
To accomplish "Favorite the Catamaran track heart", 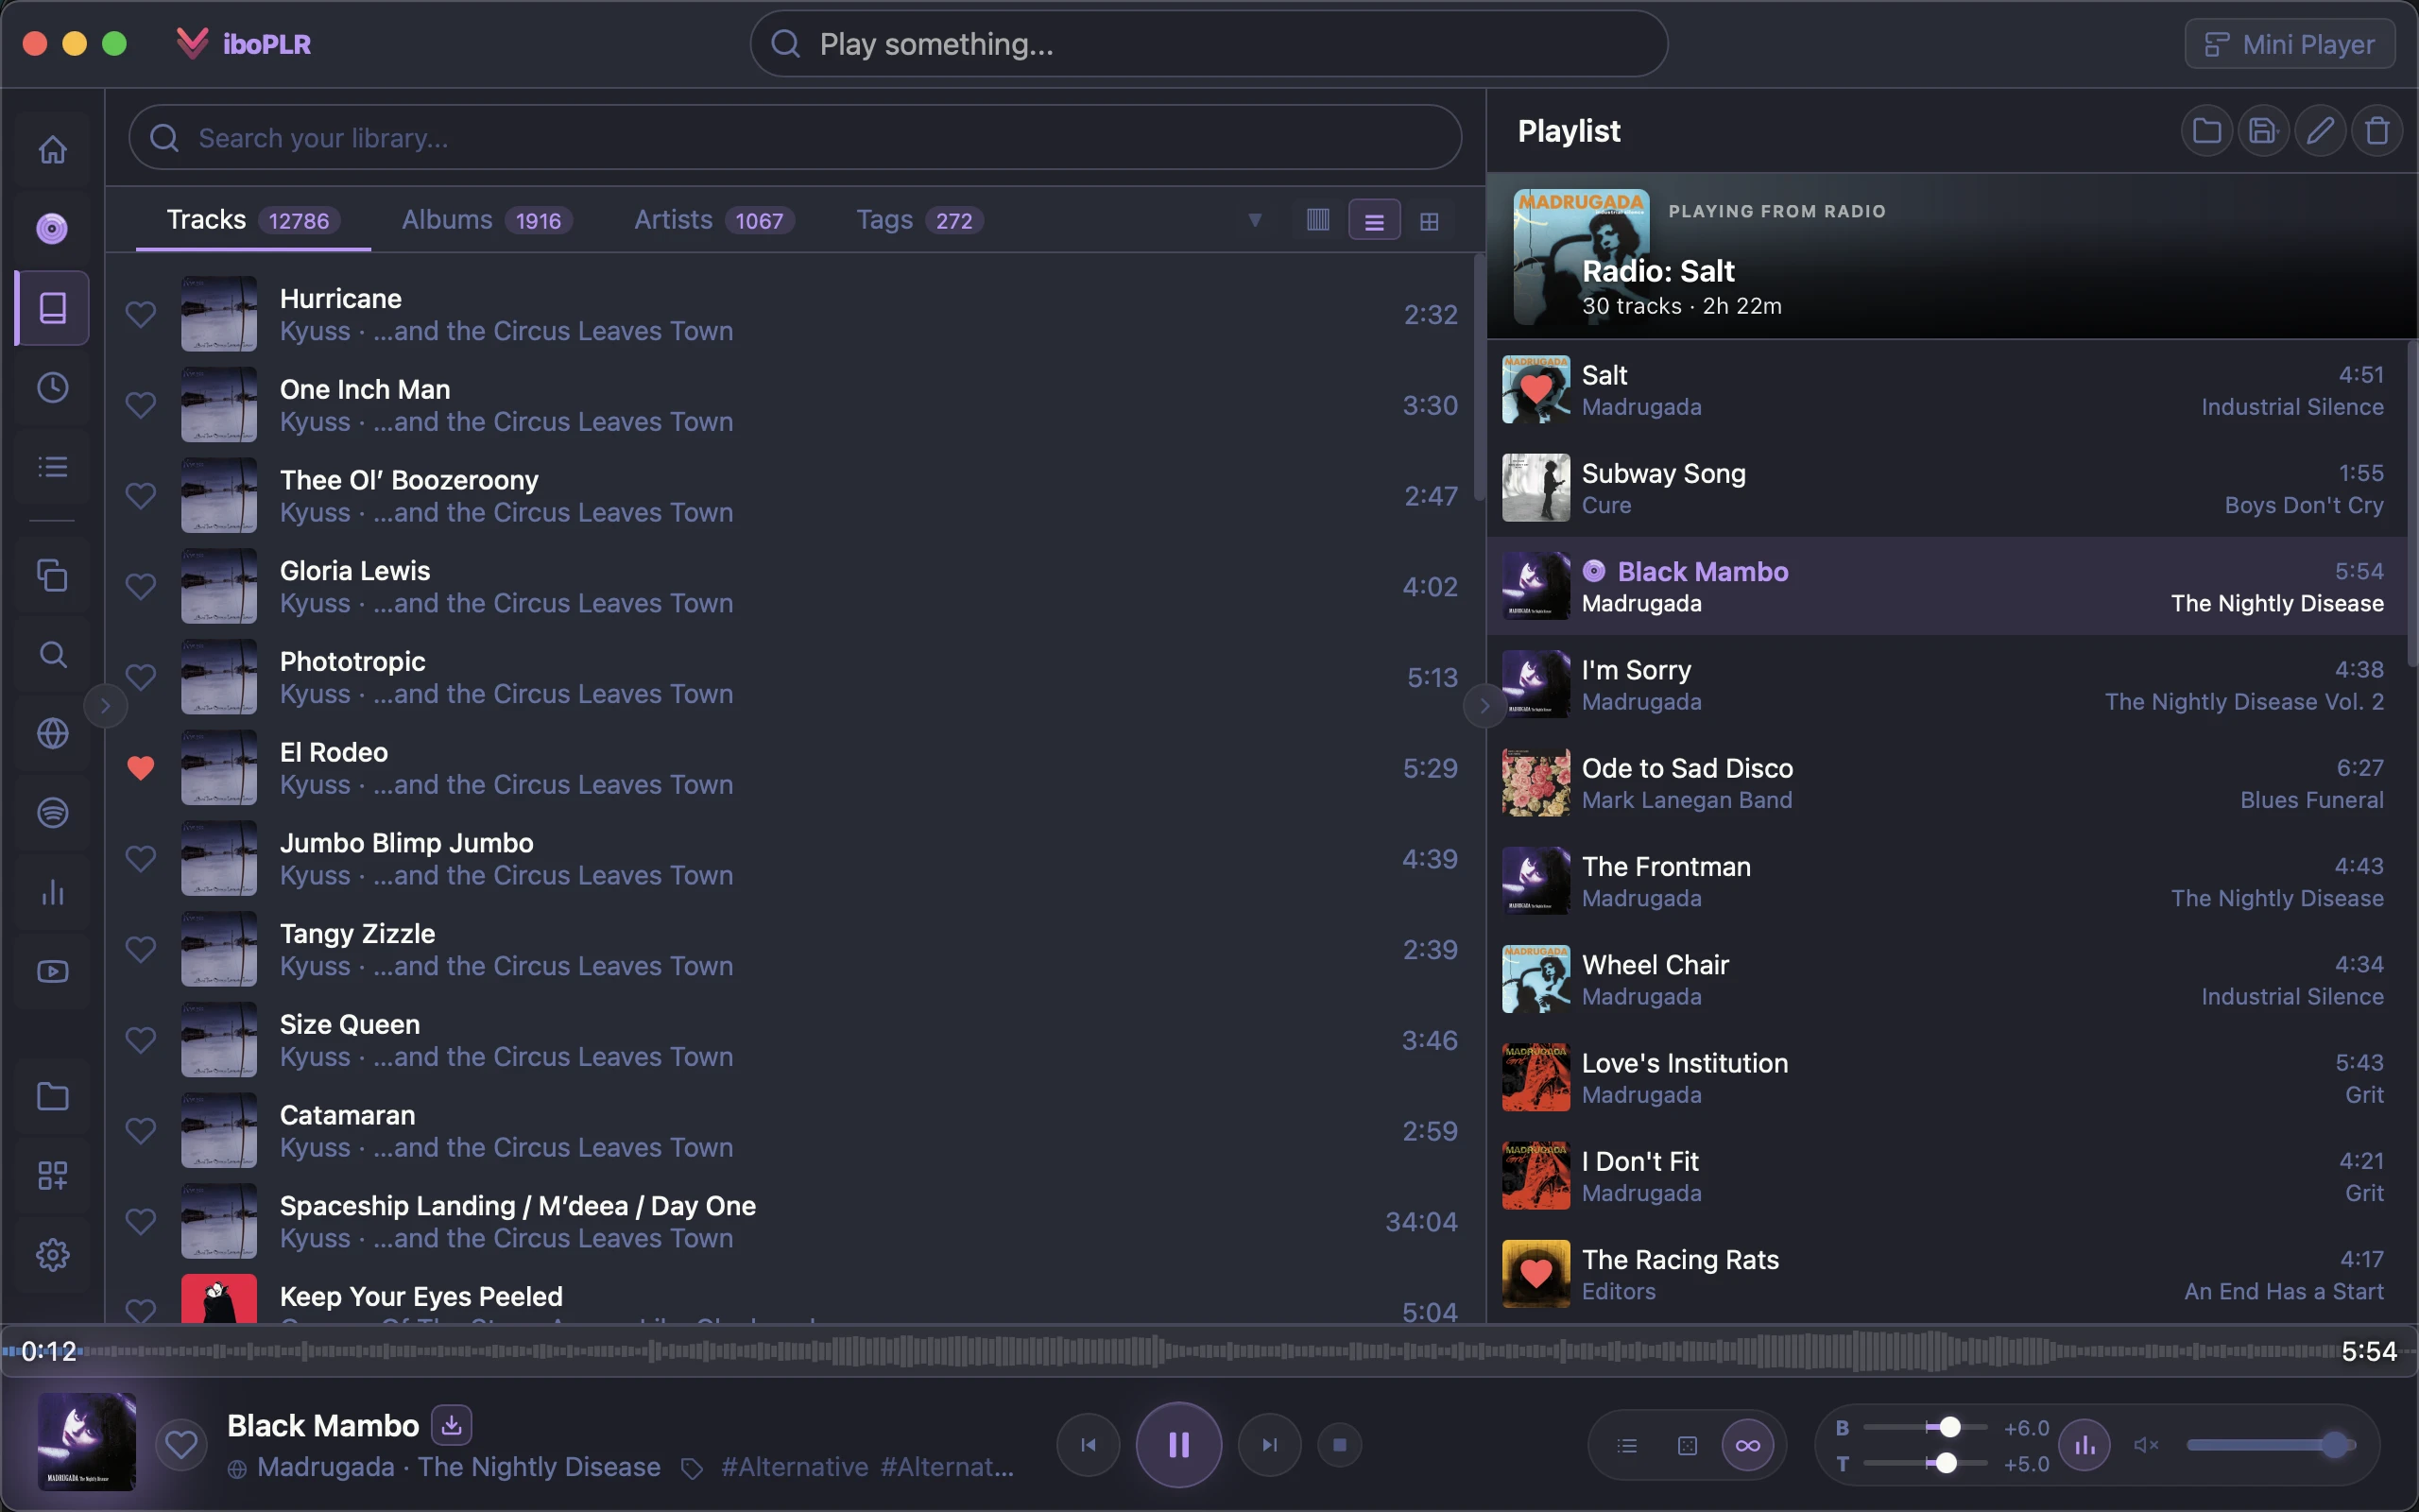I will click(141, 1131).
